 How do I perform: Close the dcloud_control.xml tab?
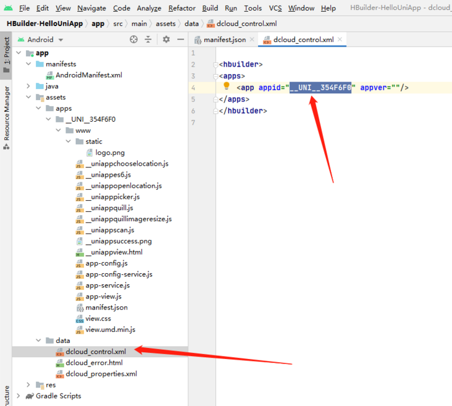click(x=340, y=40)
